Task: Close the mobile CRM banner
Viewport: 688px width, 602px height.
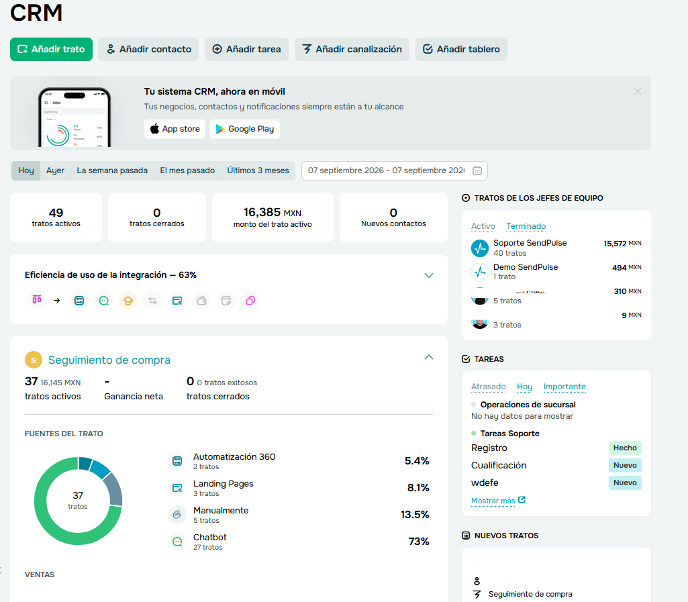Action: point(638,91)
